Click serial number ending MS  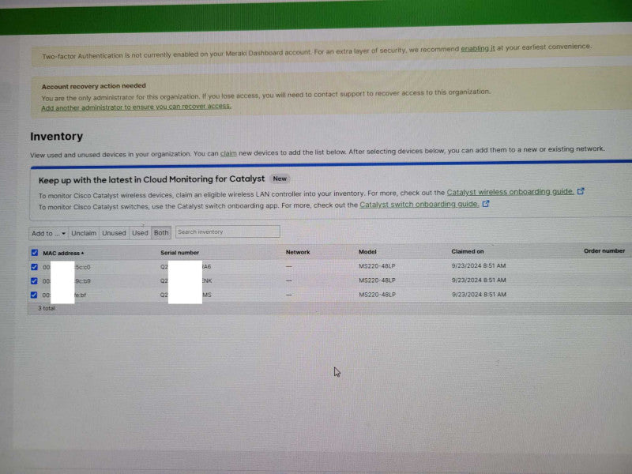(186, 295)
